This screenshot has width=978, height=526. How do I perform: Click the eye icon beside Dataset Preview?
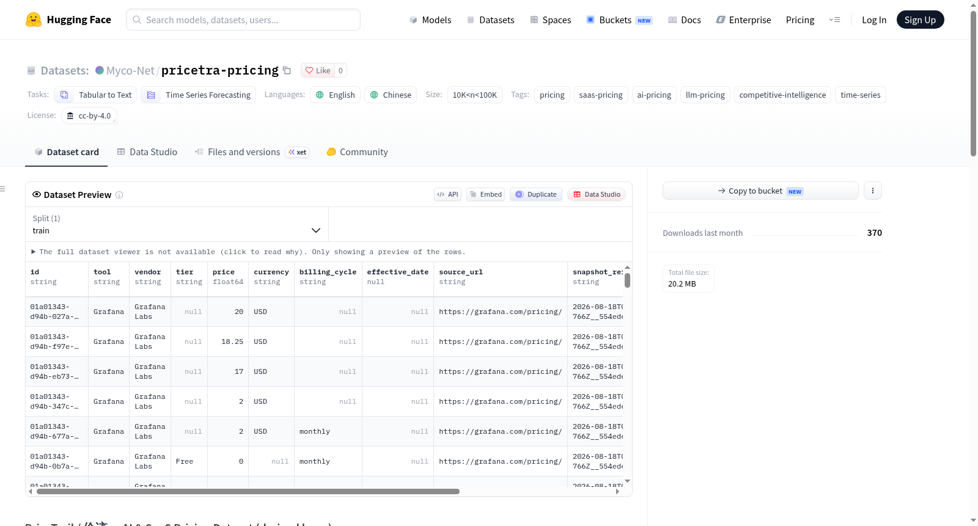pyautogui.click(x=37, y=194)
